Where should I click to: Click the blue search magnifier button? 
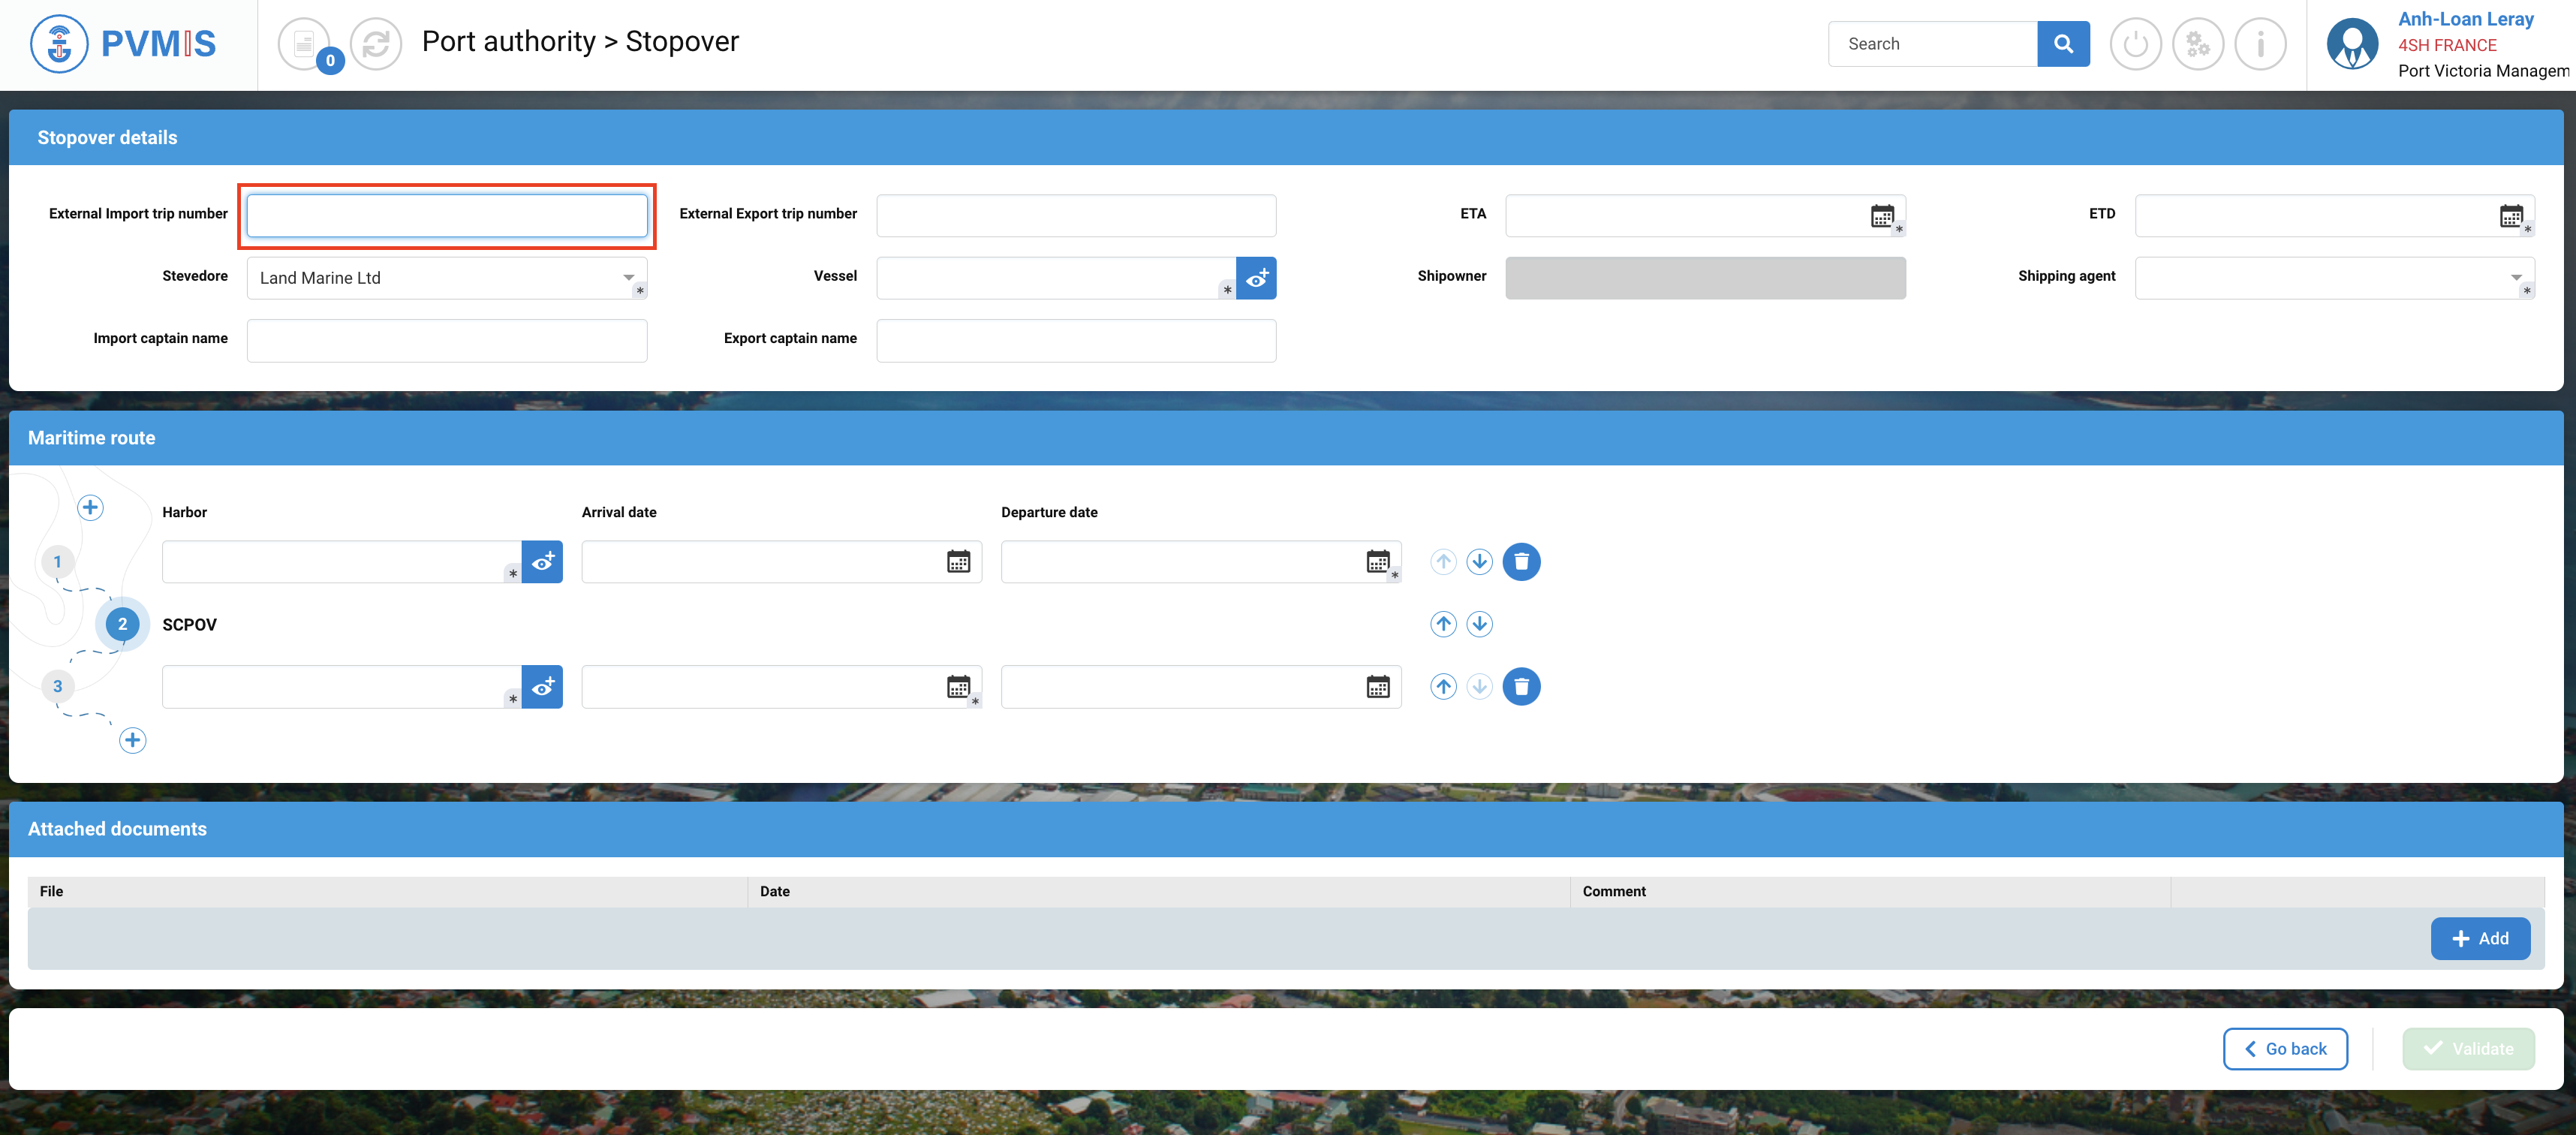(x=2062, y=44)
